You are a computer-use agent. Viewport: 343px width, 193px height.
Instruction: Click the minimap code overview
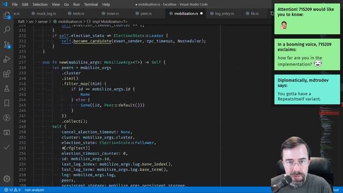coord(329,131)
